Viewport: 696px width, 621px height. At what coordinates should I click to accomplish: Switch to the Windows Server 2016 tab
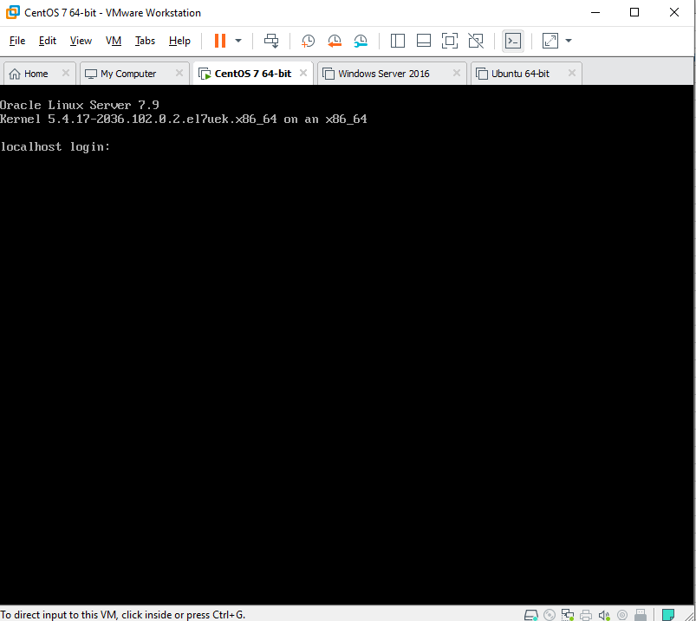tap(383, 74)
